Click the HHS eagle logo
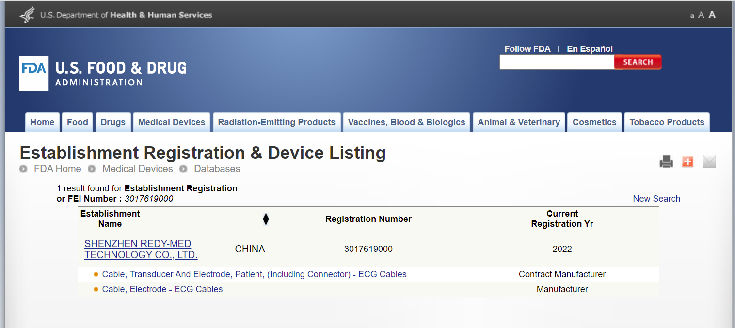The width and height of the screenshot is (735, 328). click(x=27, y=15)
